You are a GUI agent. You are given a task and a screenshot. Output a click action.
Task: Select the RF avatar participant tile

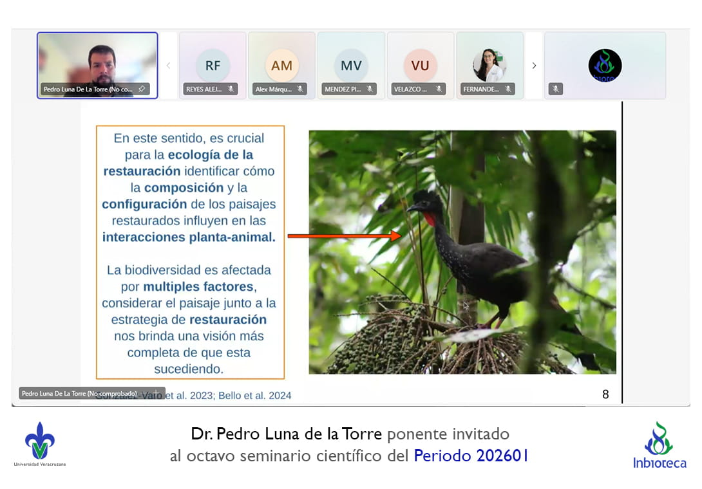click(x=213, y=65)
